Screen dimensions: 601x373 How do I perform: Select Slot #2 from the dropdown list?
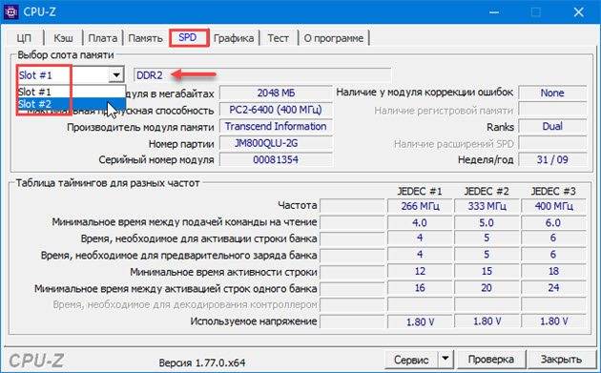coord(71,104)
